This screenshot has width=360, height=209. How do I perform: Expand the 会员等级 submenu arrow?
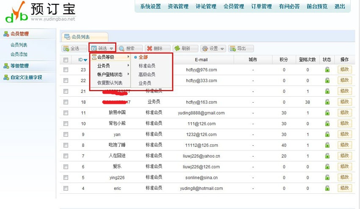pyautogui.click(x=128, y=56)
